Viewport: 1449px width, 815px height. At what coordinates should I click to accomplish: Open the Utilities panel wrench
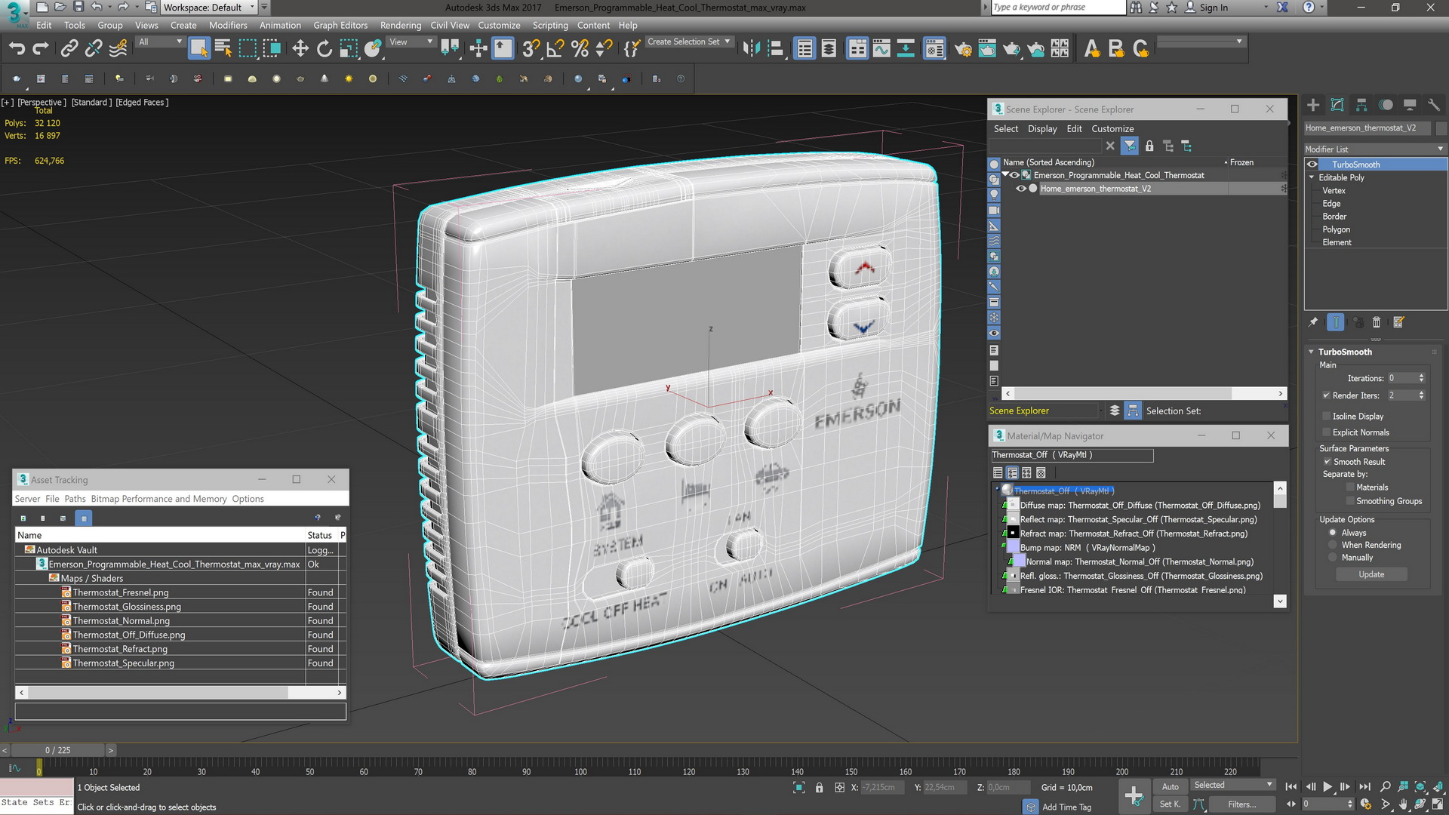point(1434,105)
